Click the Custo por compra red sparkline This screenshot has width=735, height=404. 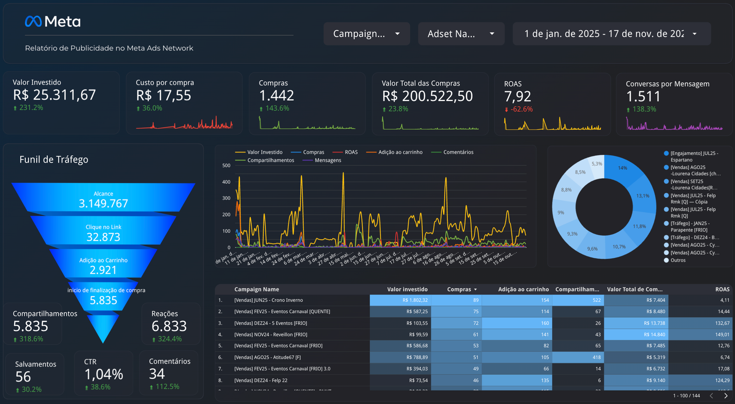click(x=184, y=124)
